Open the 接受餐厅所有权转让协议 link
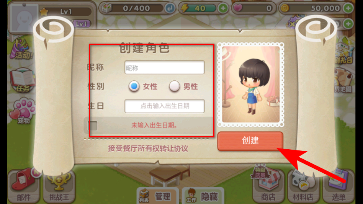Image resolution: width=363 pixels, height=204 pixels. (x=148, y=149)
